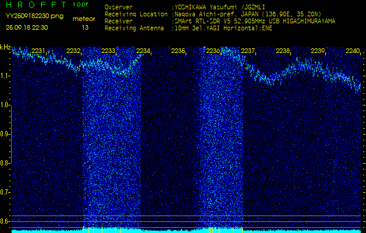Click the 2231 time marker
The width and height of the screenshot is (366, 233).
tap(38, 51)
